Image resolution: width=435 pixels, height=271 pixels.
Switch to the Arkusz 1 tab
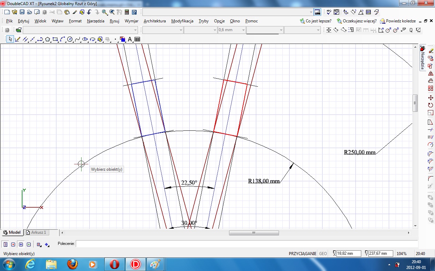click(38, 232)
